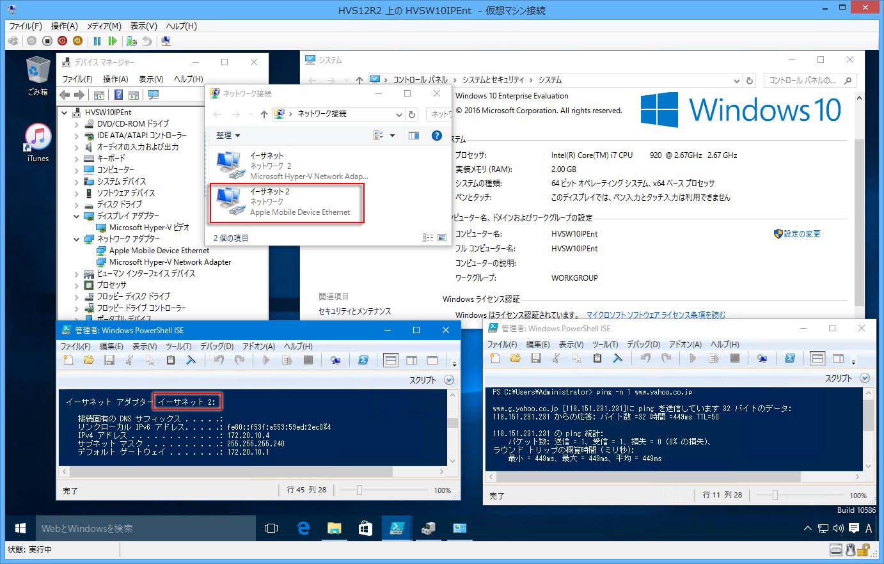884x564 pixels.
Task: Switch to details view in Network Connections status bar
Action: click(428, 238)
